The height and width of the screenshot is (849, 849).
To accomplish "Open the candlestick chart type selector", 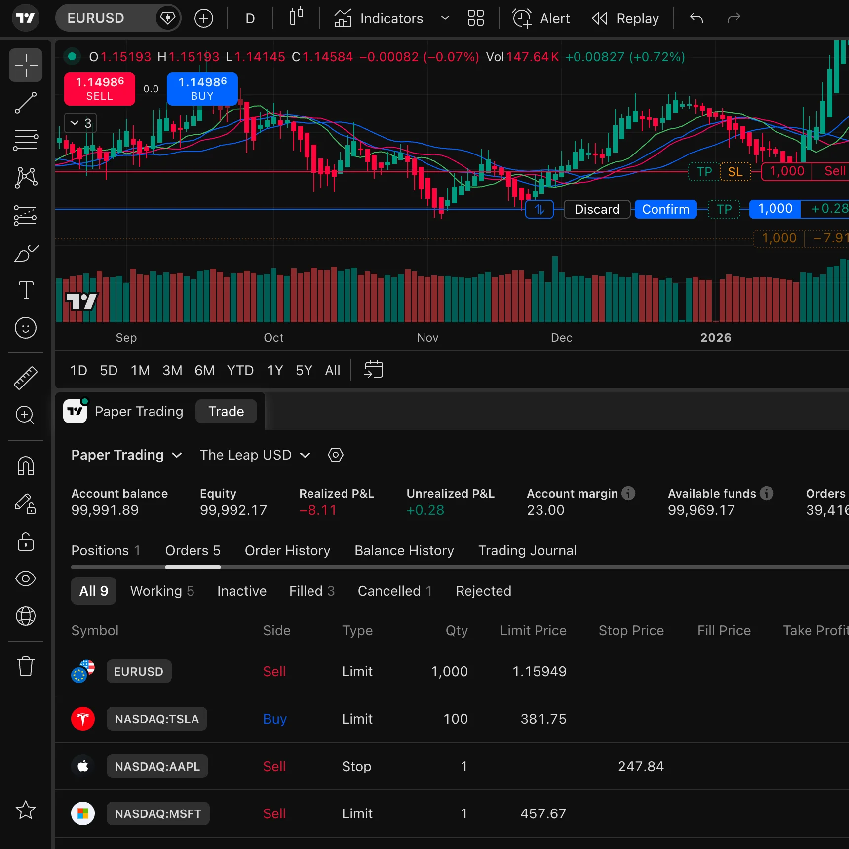I will click(x=296, y=18).
